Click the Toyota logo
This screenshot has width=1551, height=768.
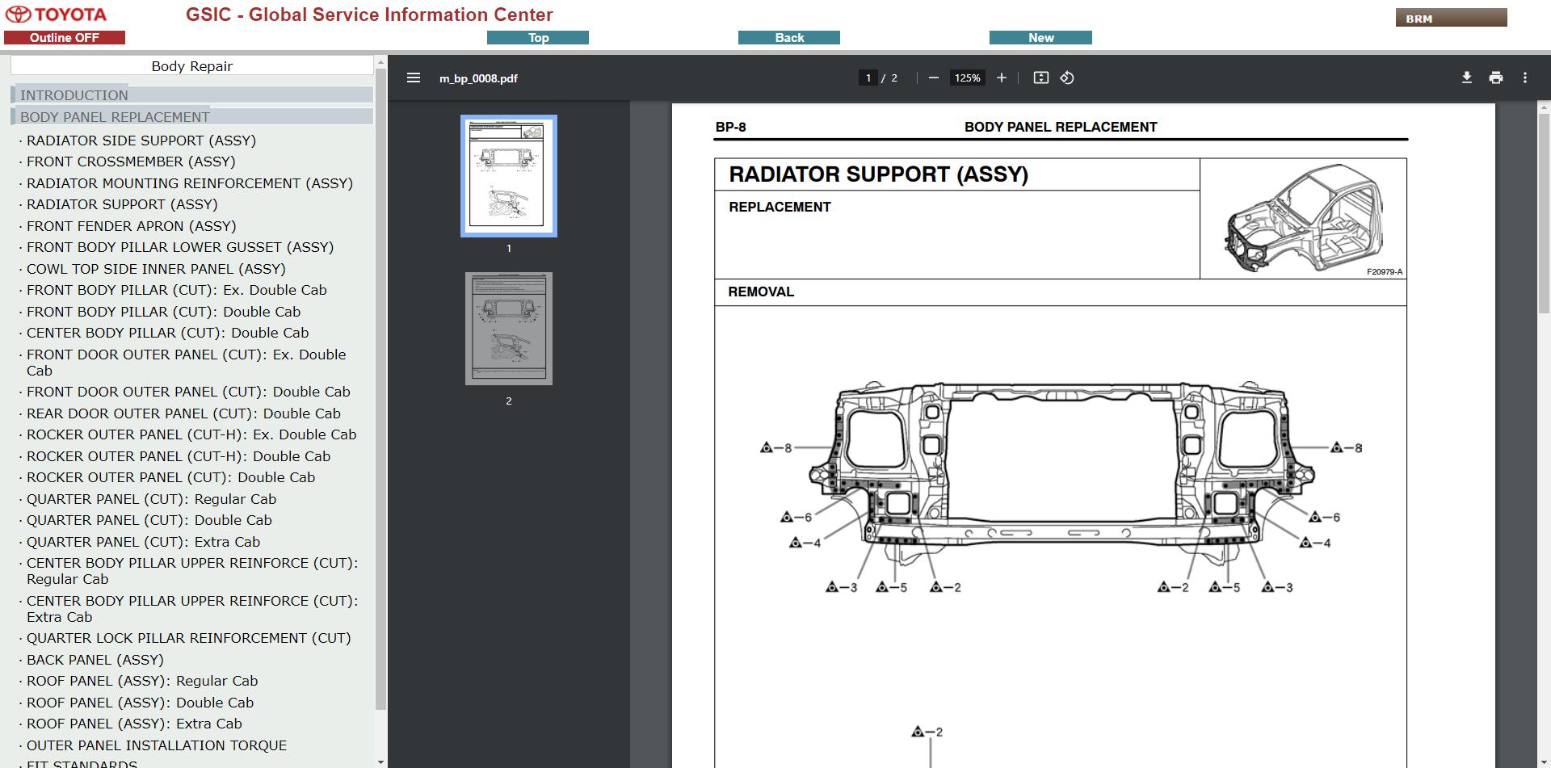click(x=56, y=15)
